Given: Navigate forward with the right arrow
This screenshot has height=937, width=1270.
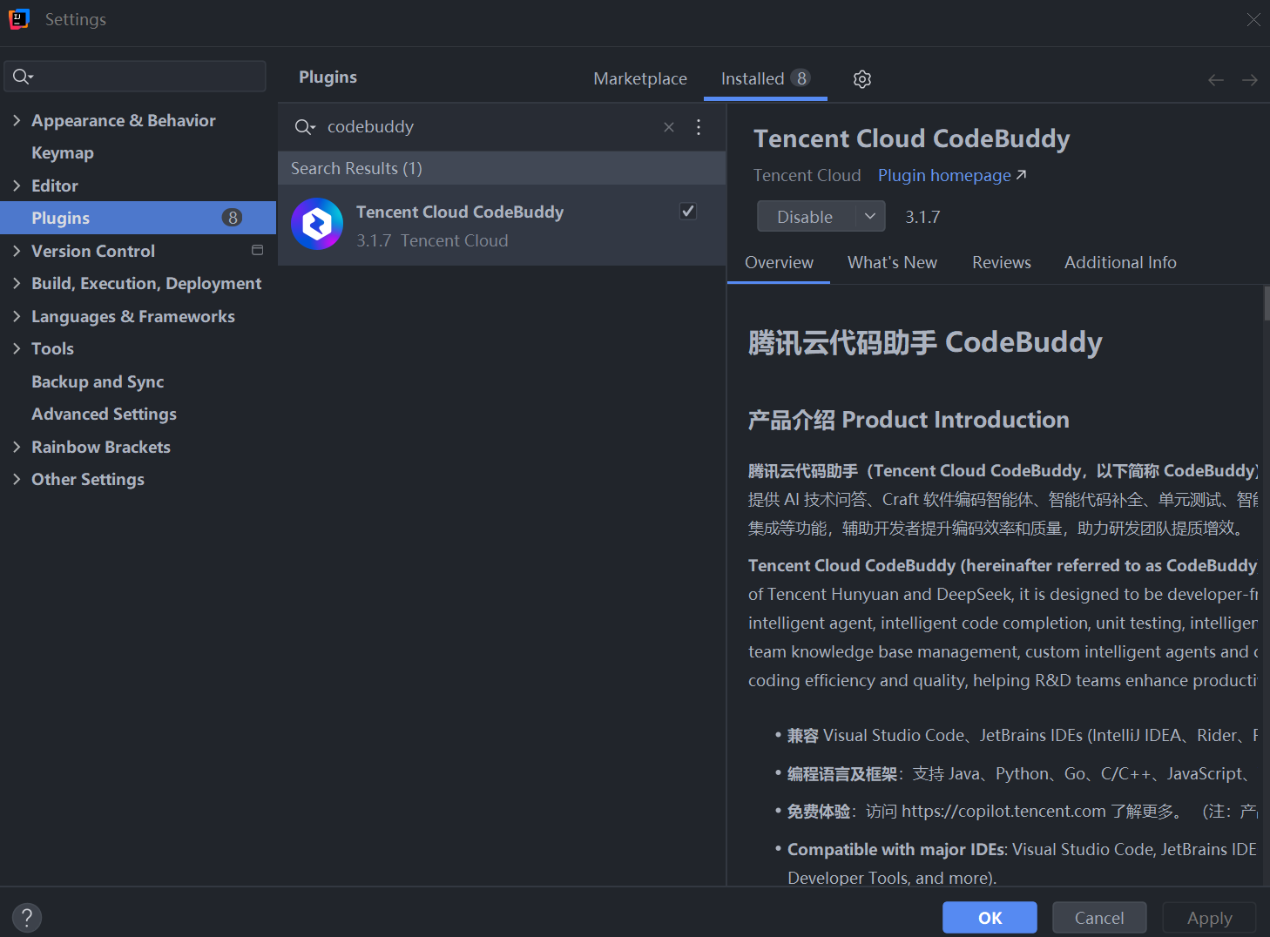Looking at the screenshot, I should click(1250, 80).
